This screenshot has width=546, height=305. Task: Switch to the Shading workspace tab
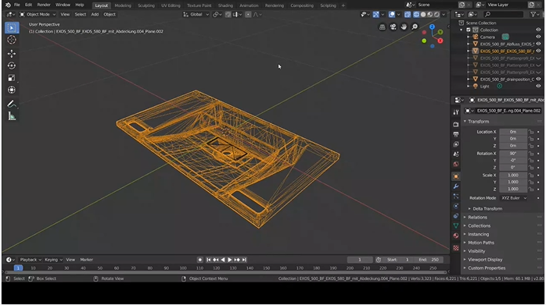225,5
